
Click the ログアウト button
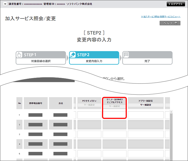tap(176, 4)
